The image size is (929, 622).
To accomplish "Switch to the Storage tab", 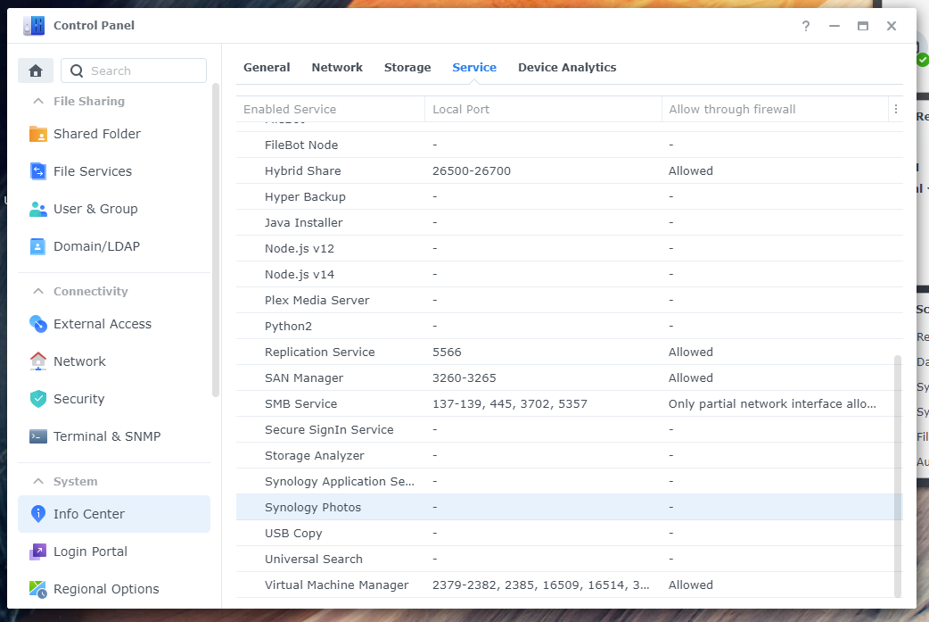I will [407, 68].
